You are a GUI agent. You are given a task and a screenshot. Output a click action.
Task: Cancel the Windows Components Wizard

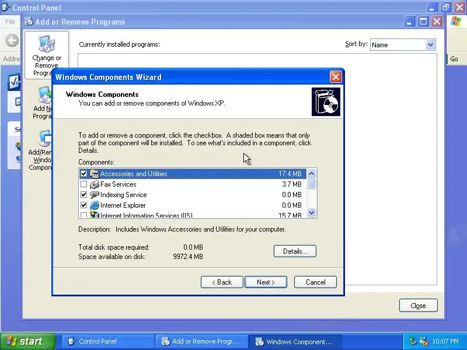pos(315,282)
